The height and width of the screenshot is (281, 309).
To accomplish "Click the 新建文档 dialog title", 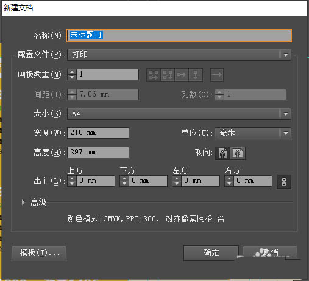I will tap(18, 8).
